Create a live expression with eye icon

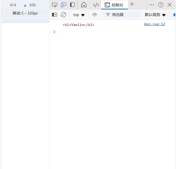pos(95,15)
